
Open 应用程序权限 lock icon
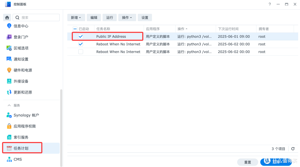[x=9, y=126]
